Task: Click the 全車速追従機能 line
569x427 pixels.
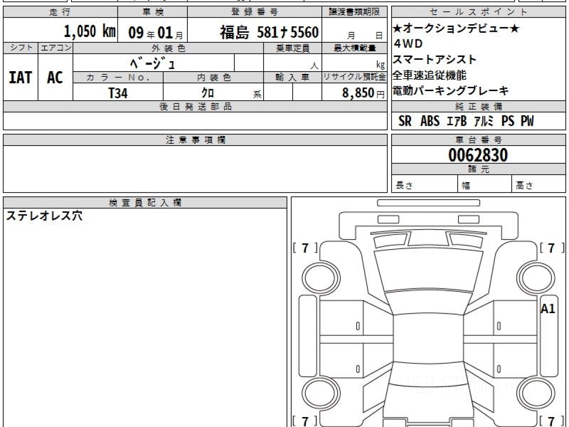Action: tap(430, 75)
